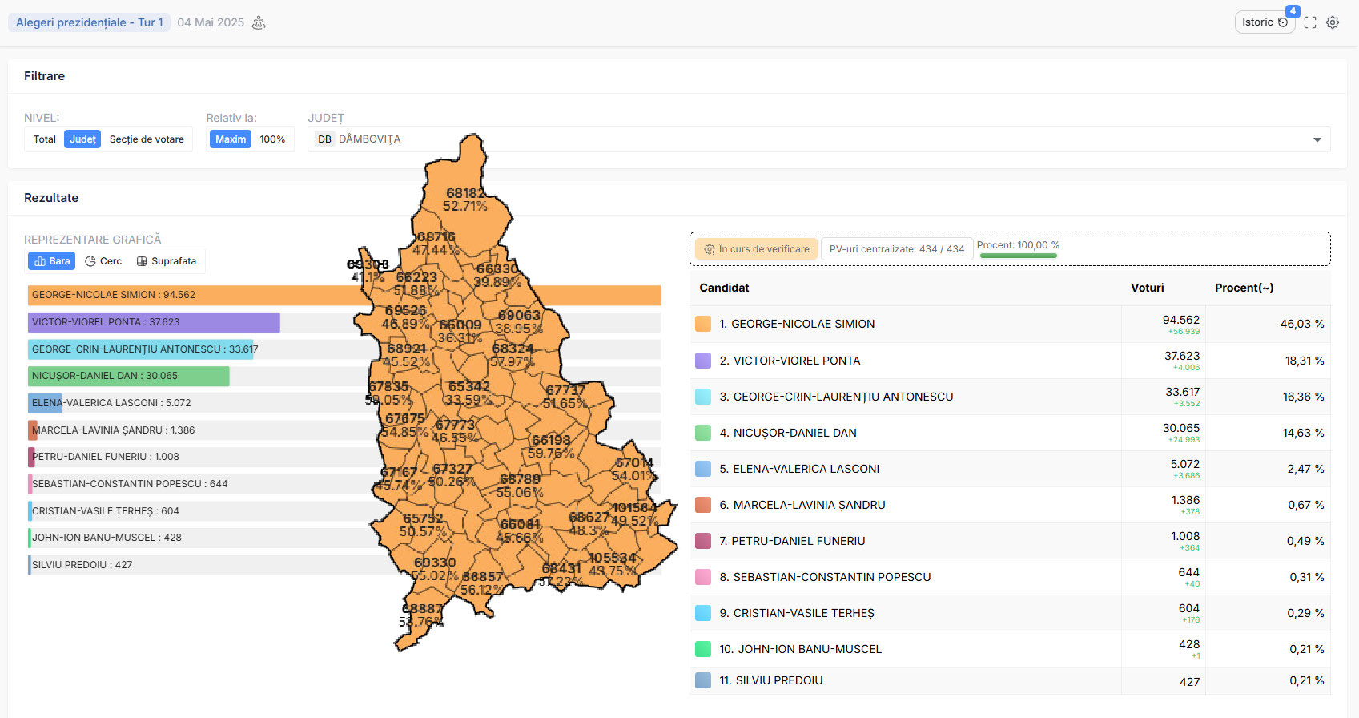This screenshot has height=718, width=1359.
Task: Click the gear icon in verification badge
Action: (x=709, y=249)
